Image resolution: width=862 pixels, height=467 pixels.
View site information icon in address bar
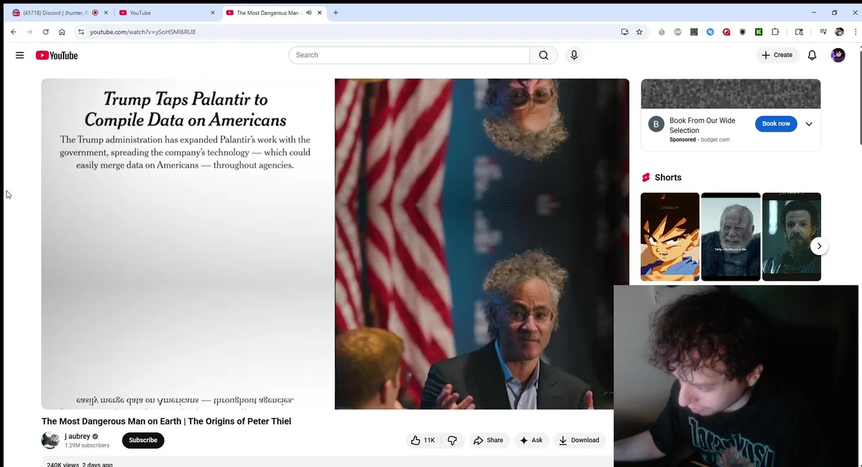click(x=80, y=32)
